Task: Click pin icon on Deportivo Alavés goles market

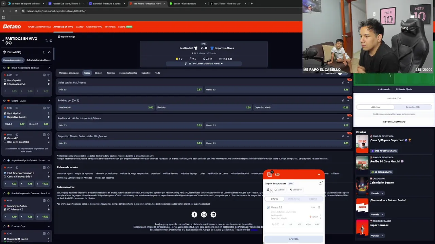Action: tap(343, 136)
